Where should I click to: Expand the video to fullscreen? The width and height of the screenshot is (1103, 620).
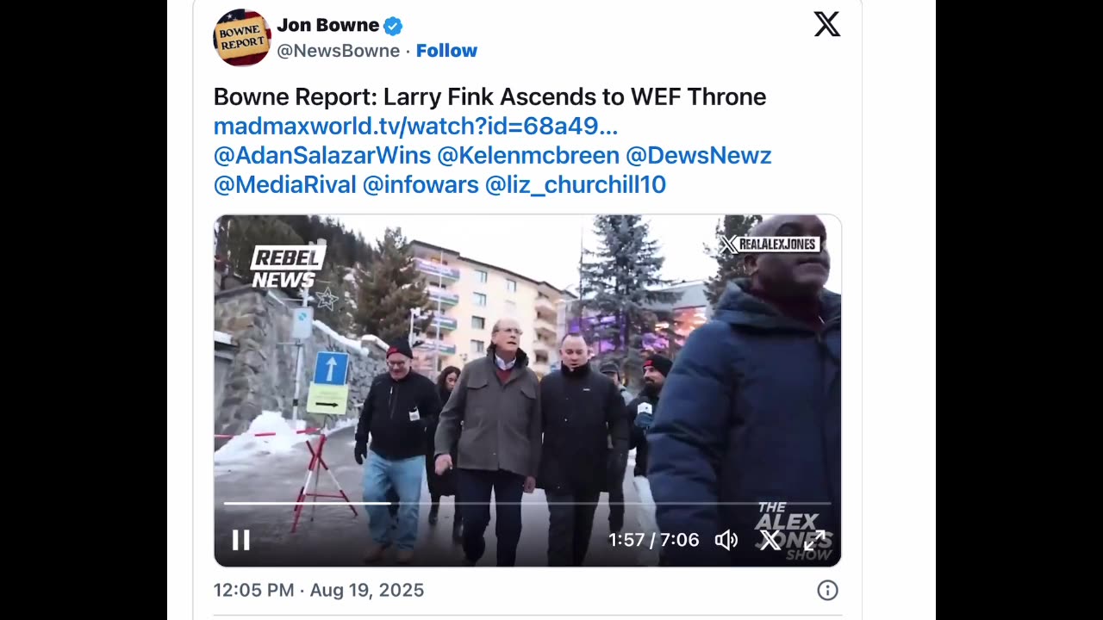814,540
